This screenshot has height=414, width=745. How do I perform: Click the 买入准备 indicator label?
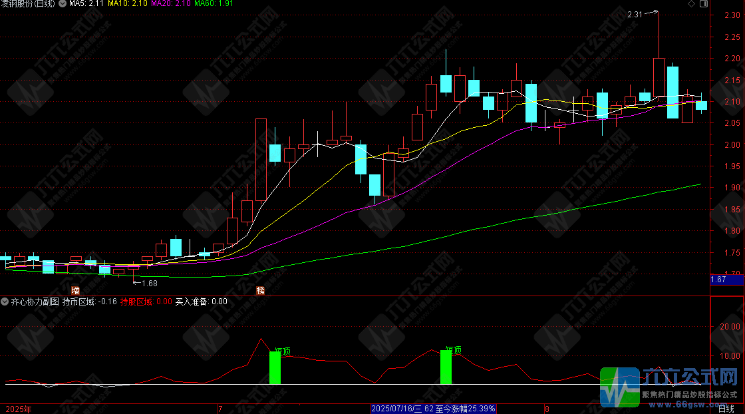201,302
